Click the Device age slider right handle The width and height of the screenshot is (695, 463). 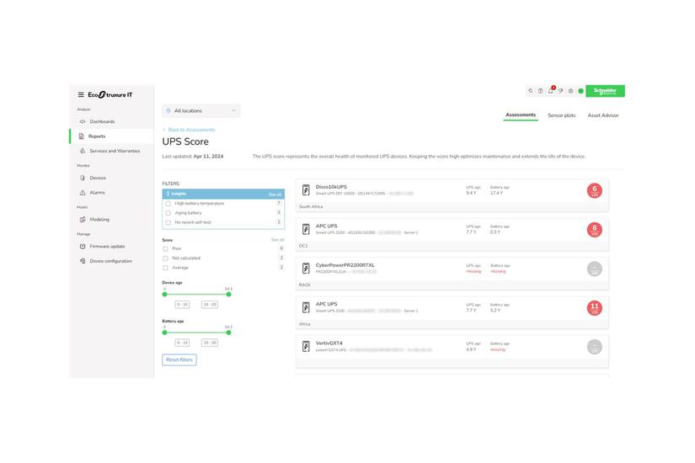(228, 295)
